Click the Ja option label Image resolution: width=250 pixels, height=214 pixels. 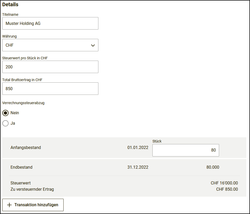click(x=13, y=123)
